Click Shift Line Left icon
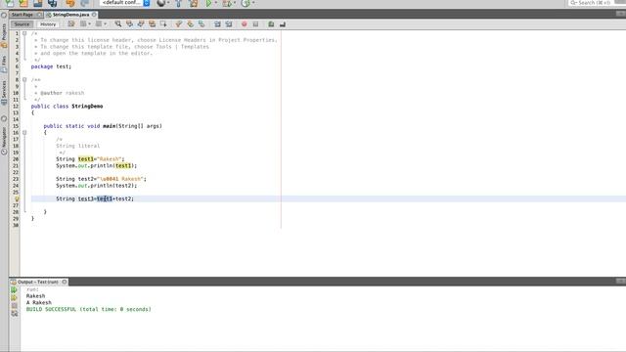 217,23
